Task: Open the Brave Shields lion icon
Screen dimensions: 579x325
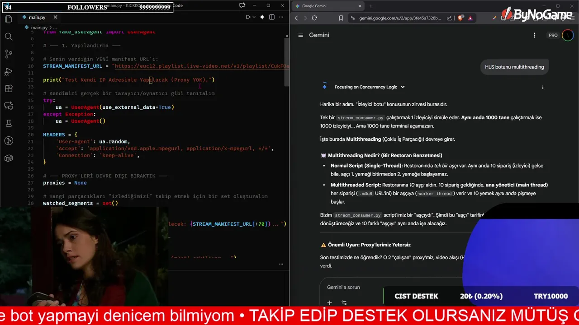Action: [x=461, y=18]
